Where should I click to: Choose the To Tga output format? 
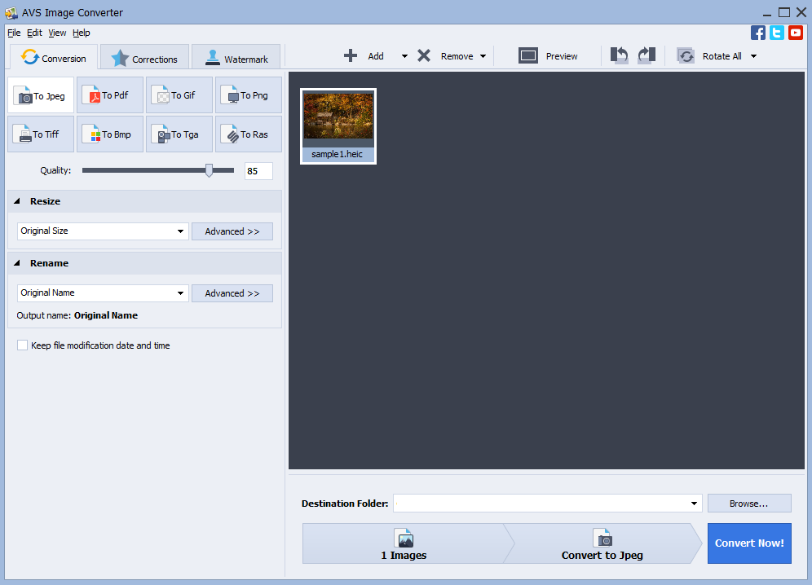point(179,134)
